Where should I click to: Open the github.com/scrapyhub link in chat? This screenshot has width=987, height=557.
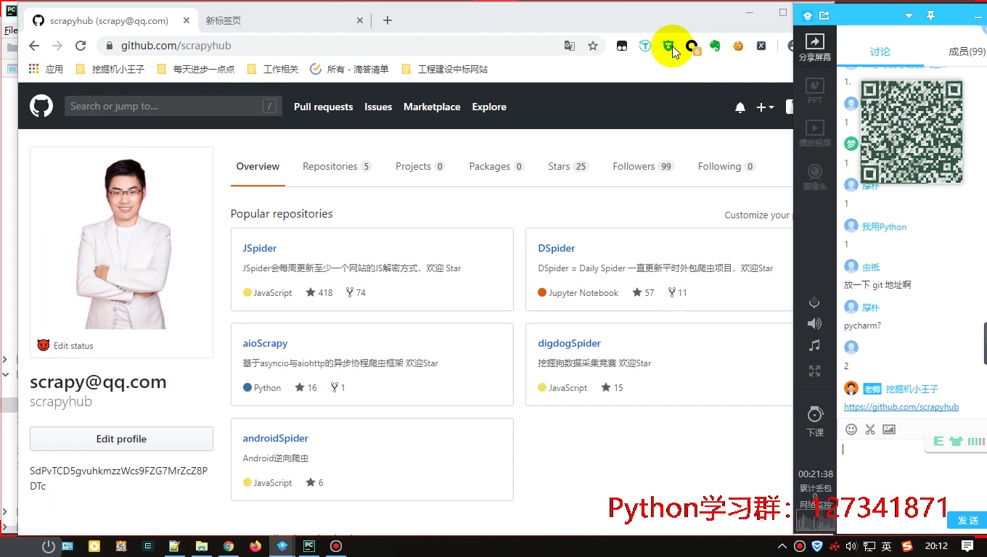901,407
